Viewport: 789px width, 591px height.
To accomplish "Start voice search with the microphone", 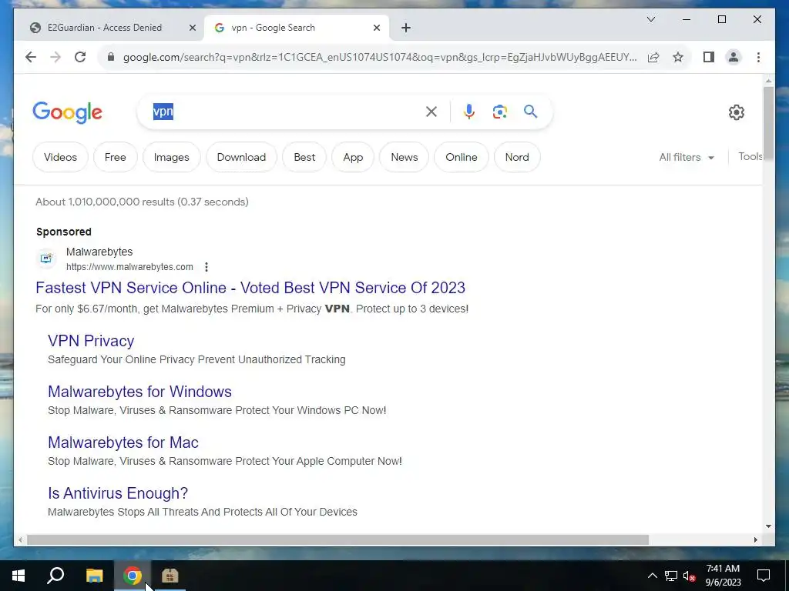I will (469, 112).
